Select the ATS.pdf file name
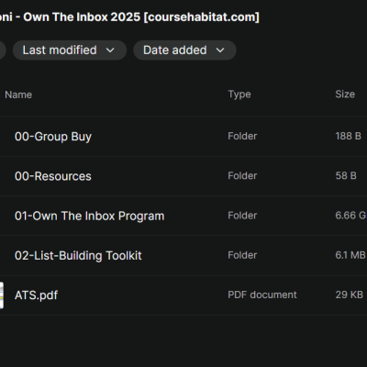 [x=36, y=295]
